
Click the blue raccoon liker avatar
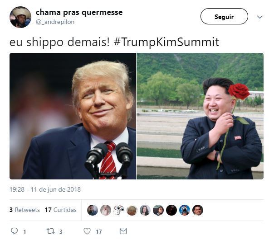[x=185, y=210]
